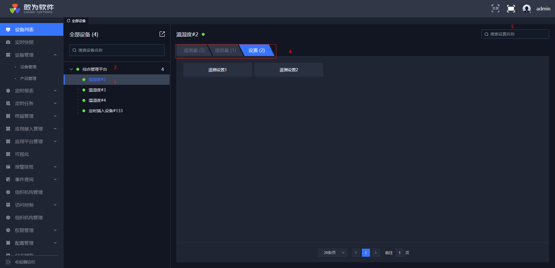This screenshot has height=268, width=555.
Task: Expand the 应用平台管理 menu chevron
Action: (x=55, y=141)
